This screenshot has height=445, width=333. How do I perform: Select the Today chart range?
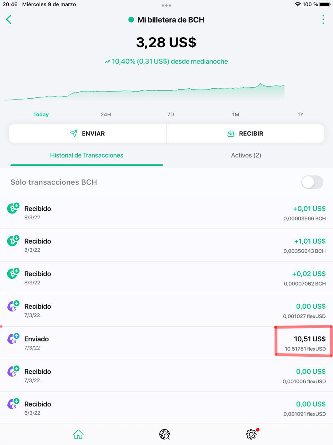pos(41,114)
